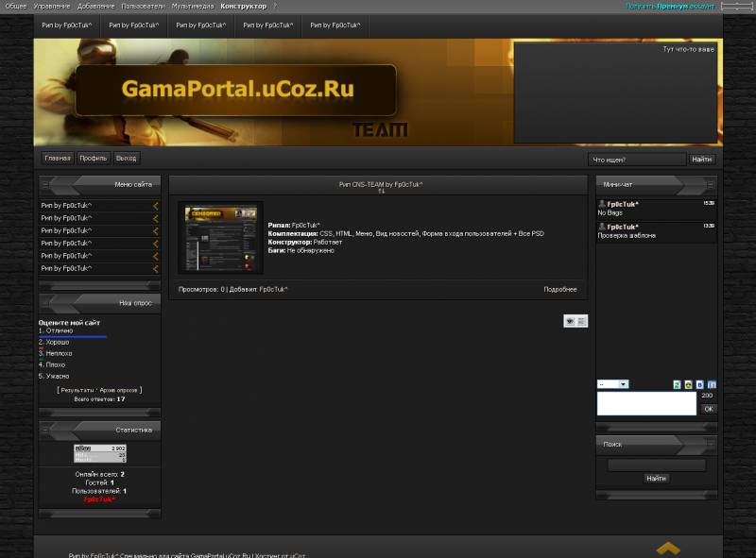Screen dimensions: 756x558
Task: Click the Просмотров: 0 text
Action: (201, 289)
